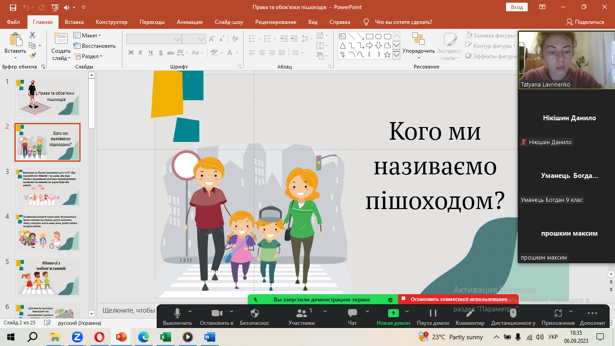The height and width of the screenshot is (346, 615).
Task: Open the Анимация ribbon tab
Action: (190, 22)
